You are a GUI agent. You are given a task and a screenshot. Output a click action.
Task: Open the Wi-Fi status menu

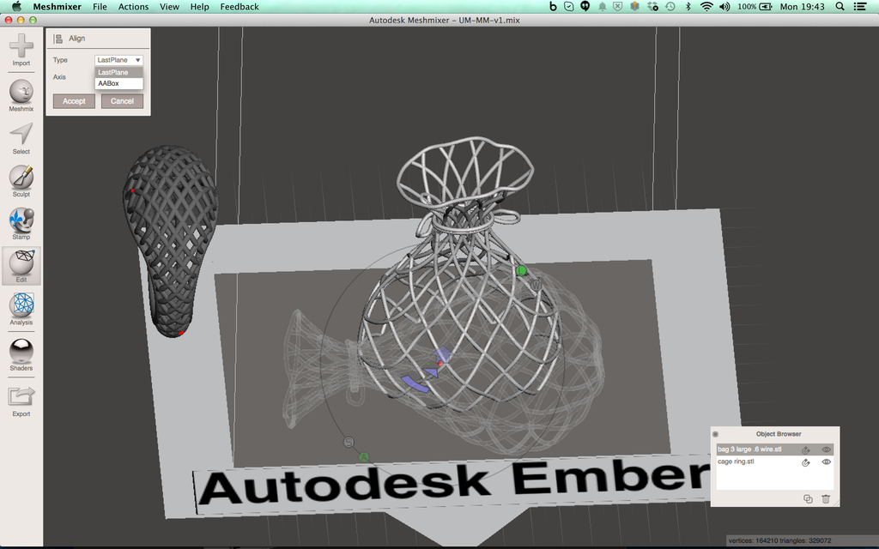[707, 7]
